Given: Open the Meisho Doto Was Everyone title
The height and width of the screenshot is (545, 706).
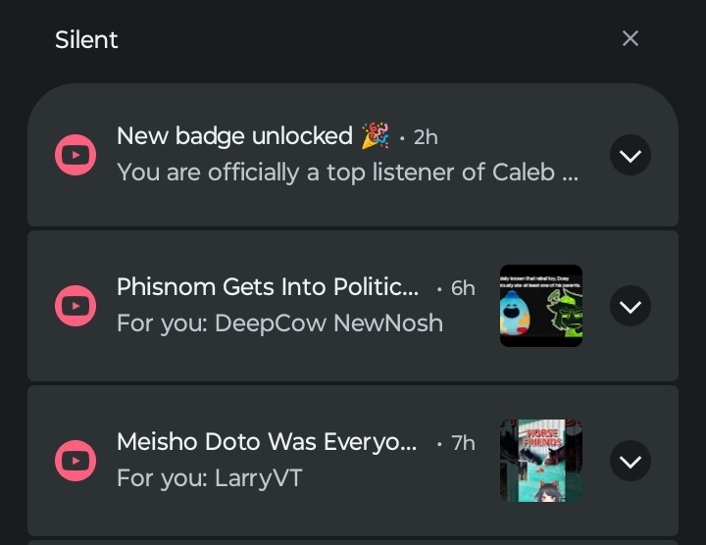Looking at the screenshot, I should [267, 442].
